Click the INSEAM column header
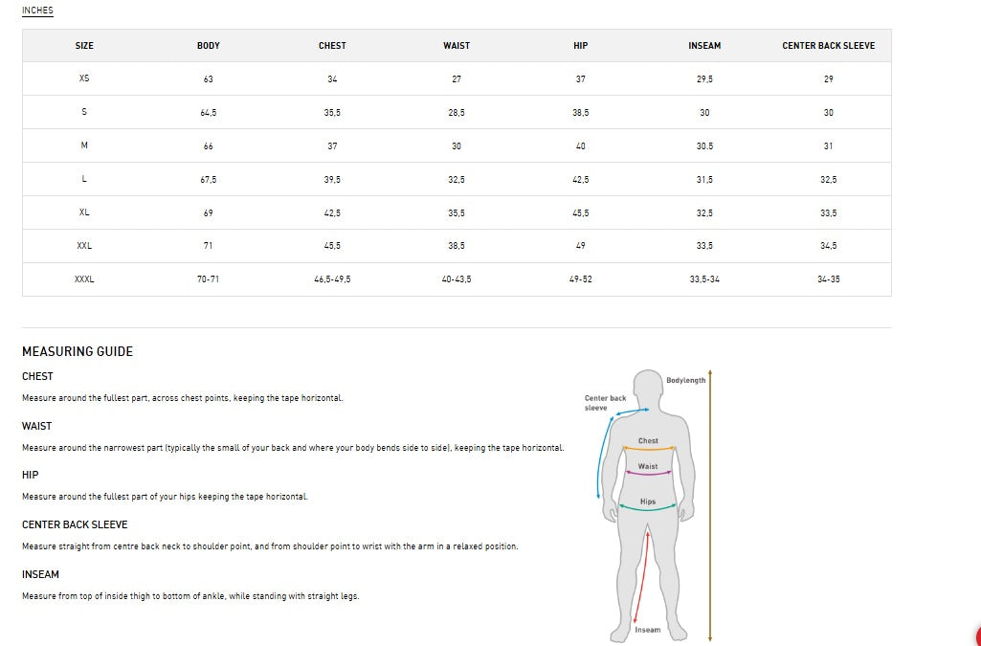The width and height of the screenshot is (981, 646). (704, 46)
